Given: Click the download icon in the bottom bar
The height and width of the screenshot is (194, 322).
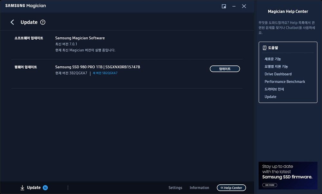Looking at the screenshot, I should pyautogui.click(x=23, y=188).
